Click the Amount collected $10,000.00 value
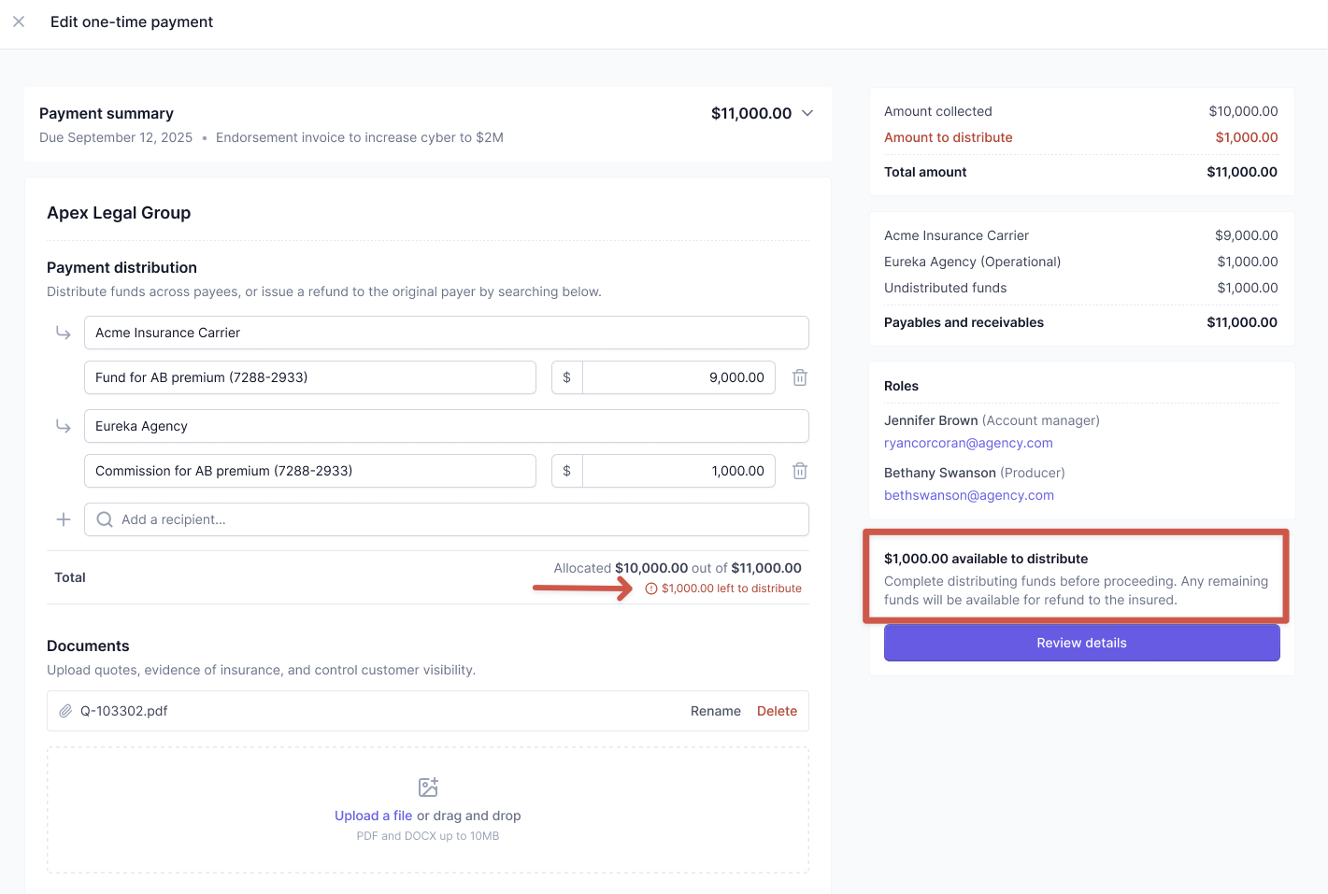This screenshot has width=1328, height=894. tap(1243, 111)
